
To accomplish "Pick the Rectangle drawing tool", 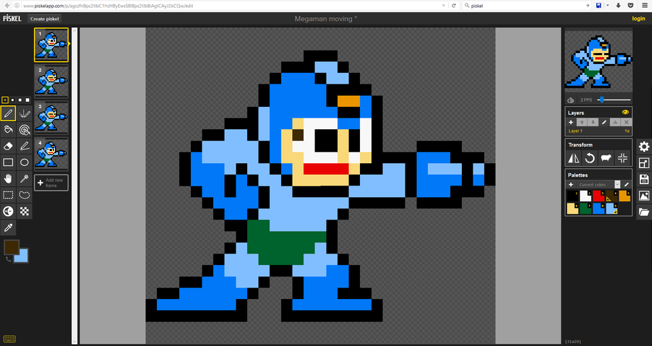I will pos(8,162).
